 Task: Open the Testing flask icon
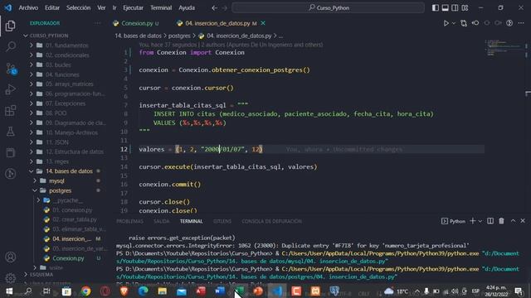click(x=11, y=132)
